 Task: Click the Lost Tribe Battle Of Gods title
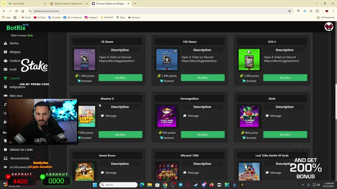272,155
